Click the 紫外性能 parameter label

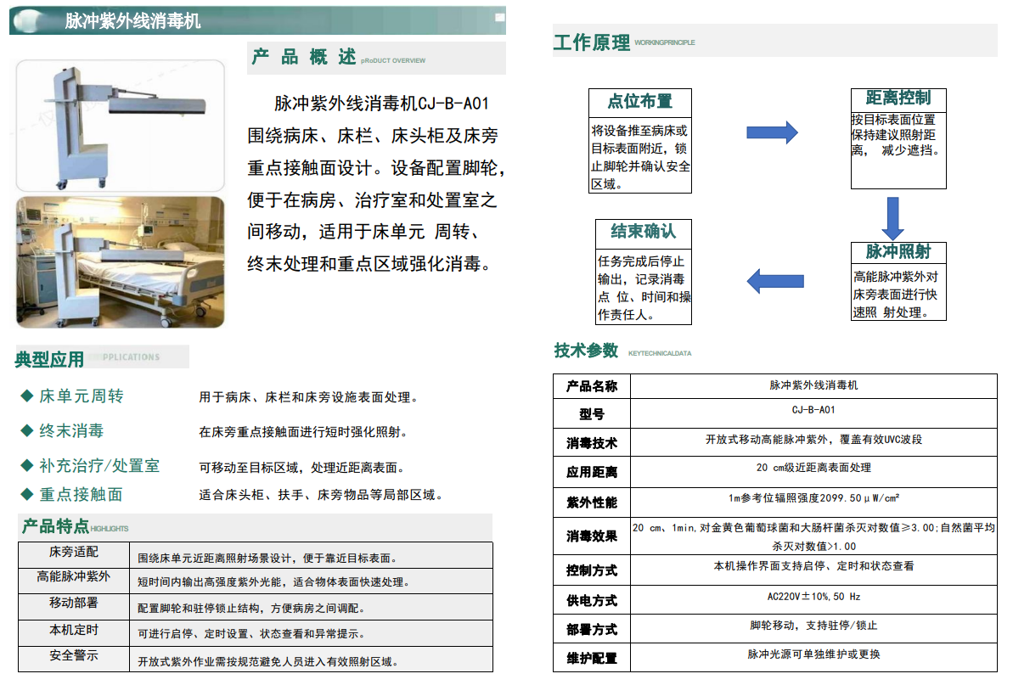click(x=592, y=503)
